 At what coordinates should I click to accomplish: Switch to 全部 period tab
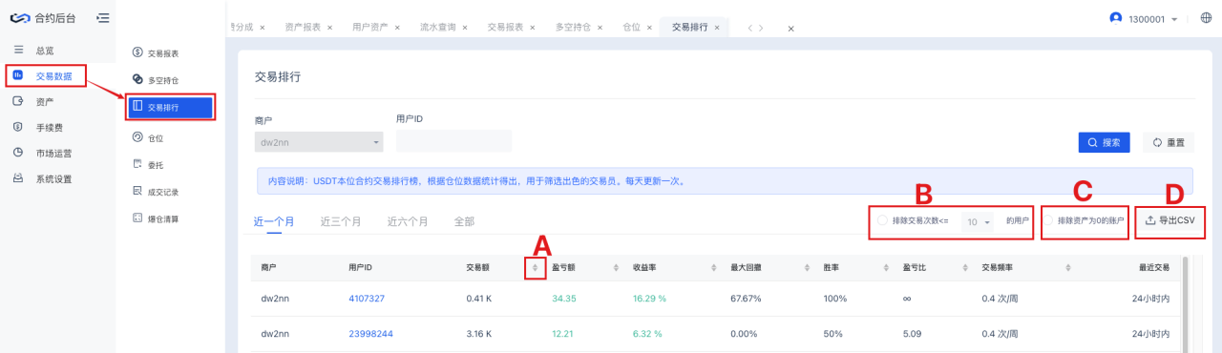464,221
